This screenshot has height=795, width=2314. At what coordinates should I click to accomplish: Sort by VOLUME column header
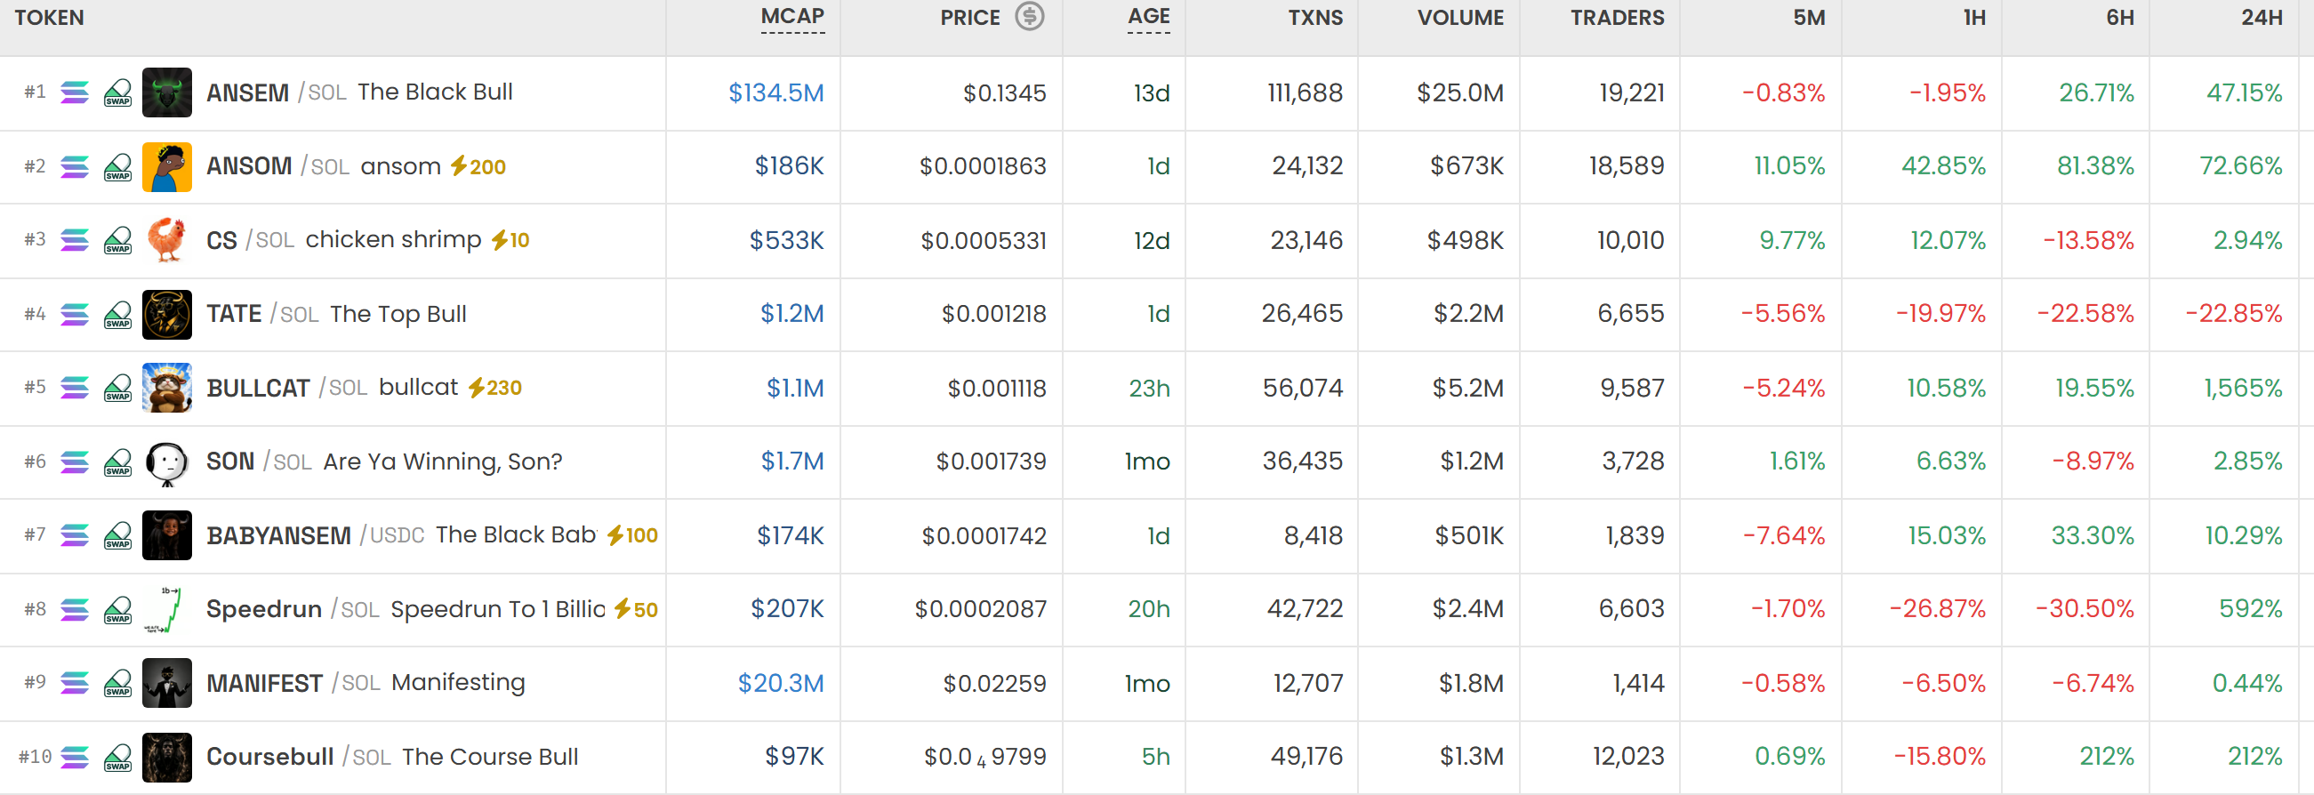tap(1459, 18)
